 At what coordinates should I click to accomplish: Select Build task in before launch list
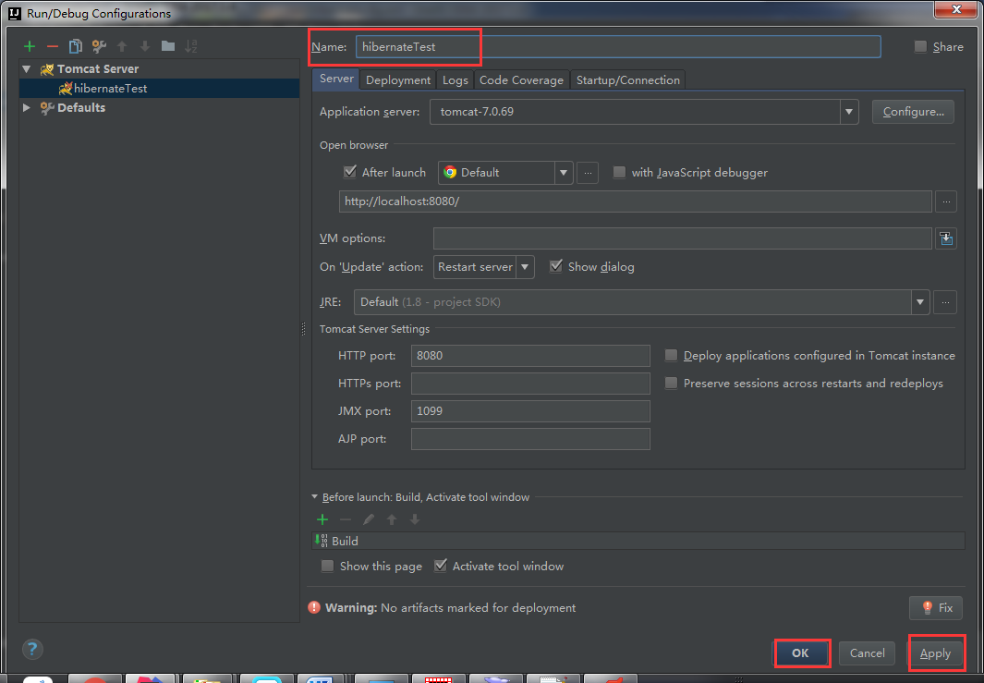coord(638,541)
